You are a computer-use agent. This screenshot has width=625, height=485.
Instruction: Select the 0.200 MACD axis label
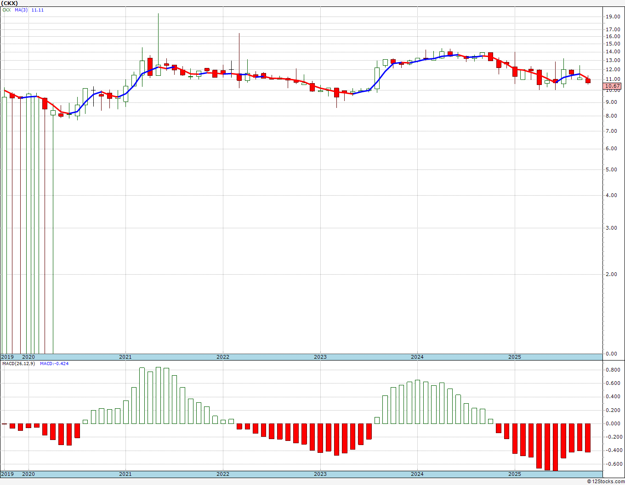[613, 410]
